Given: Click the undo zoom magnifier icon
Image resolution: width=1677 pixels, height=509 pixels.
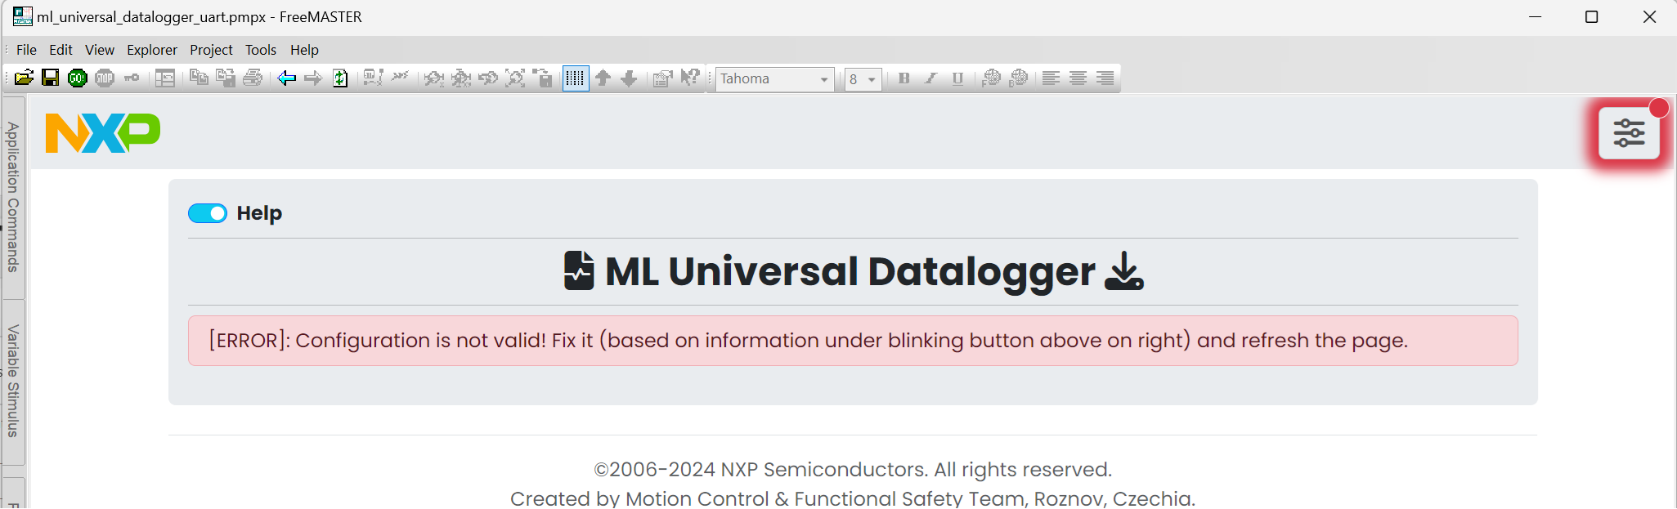Looking at the screenshot, I should [488, 78].
